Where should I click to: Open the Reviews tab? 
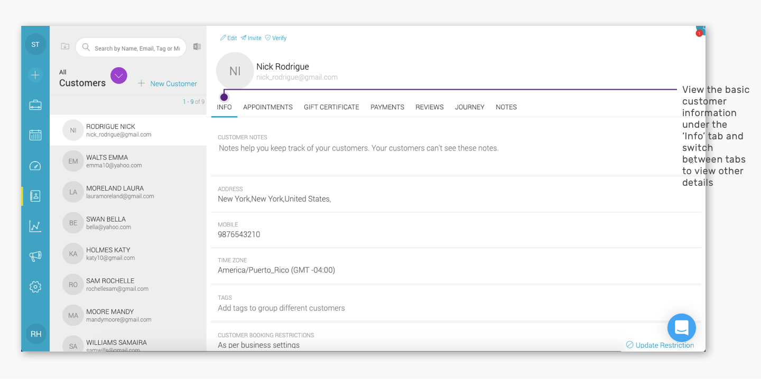coord(430,107)
